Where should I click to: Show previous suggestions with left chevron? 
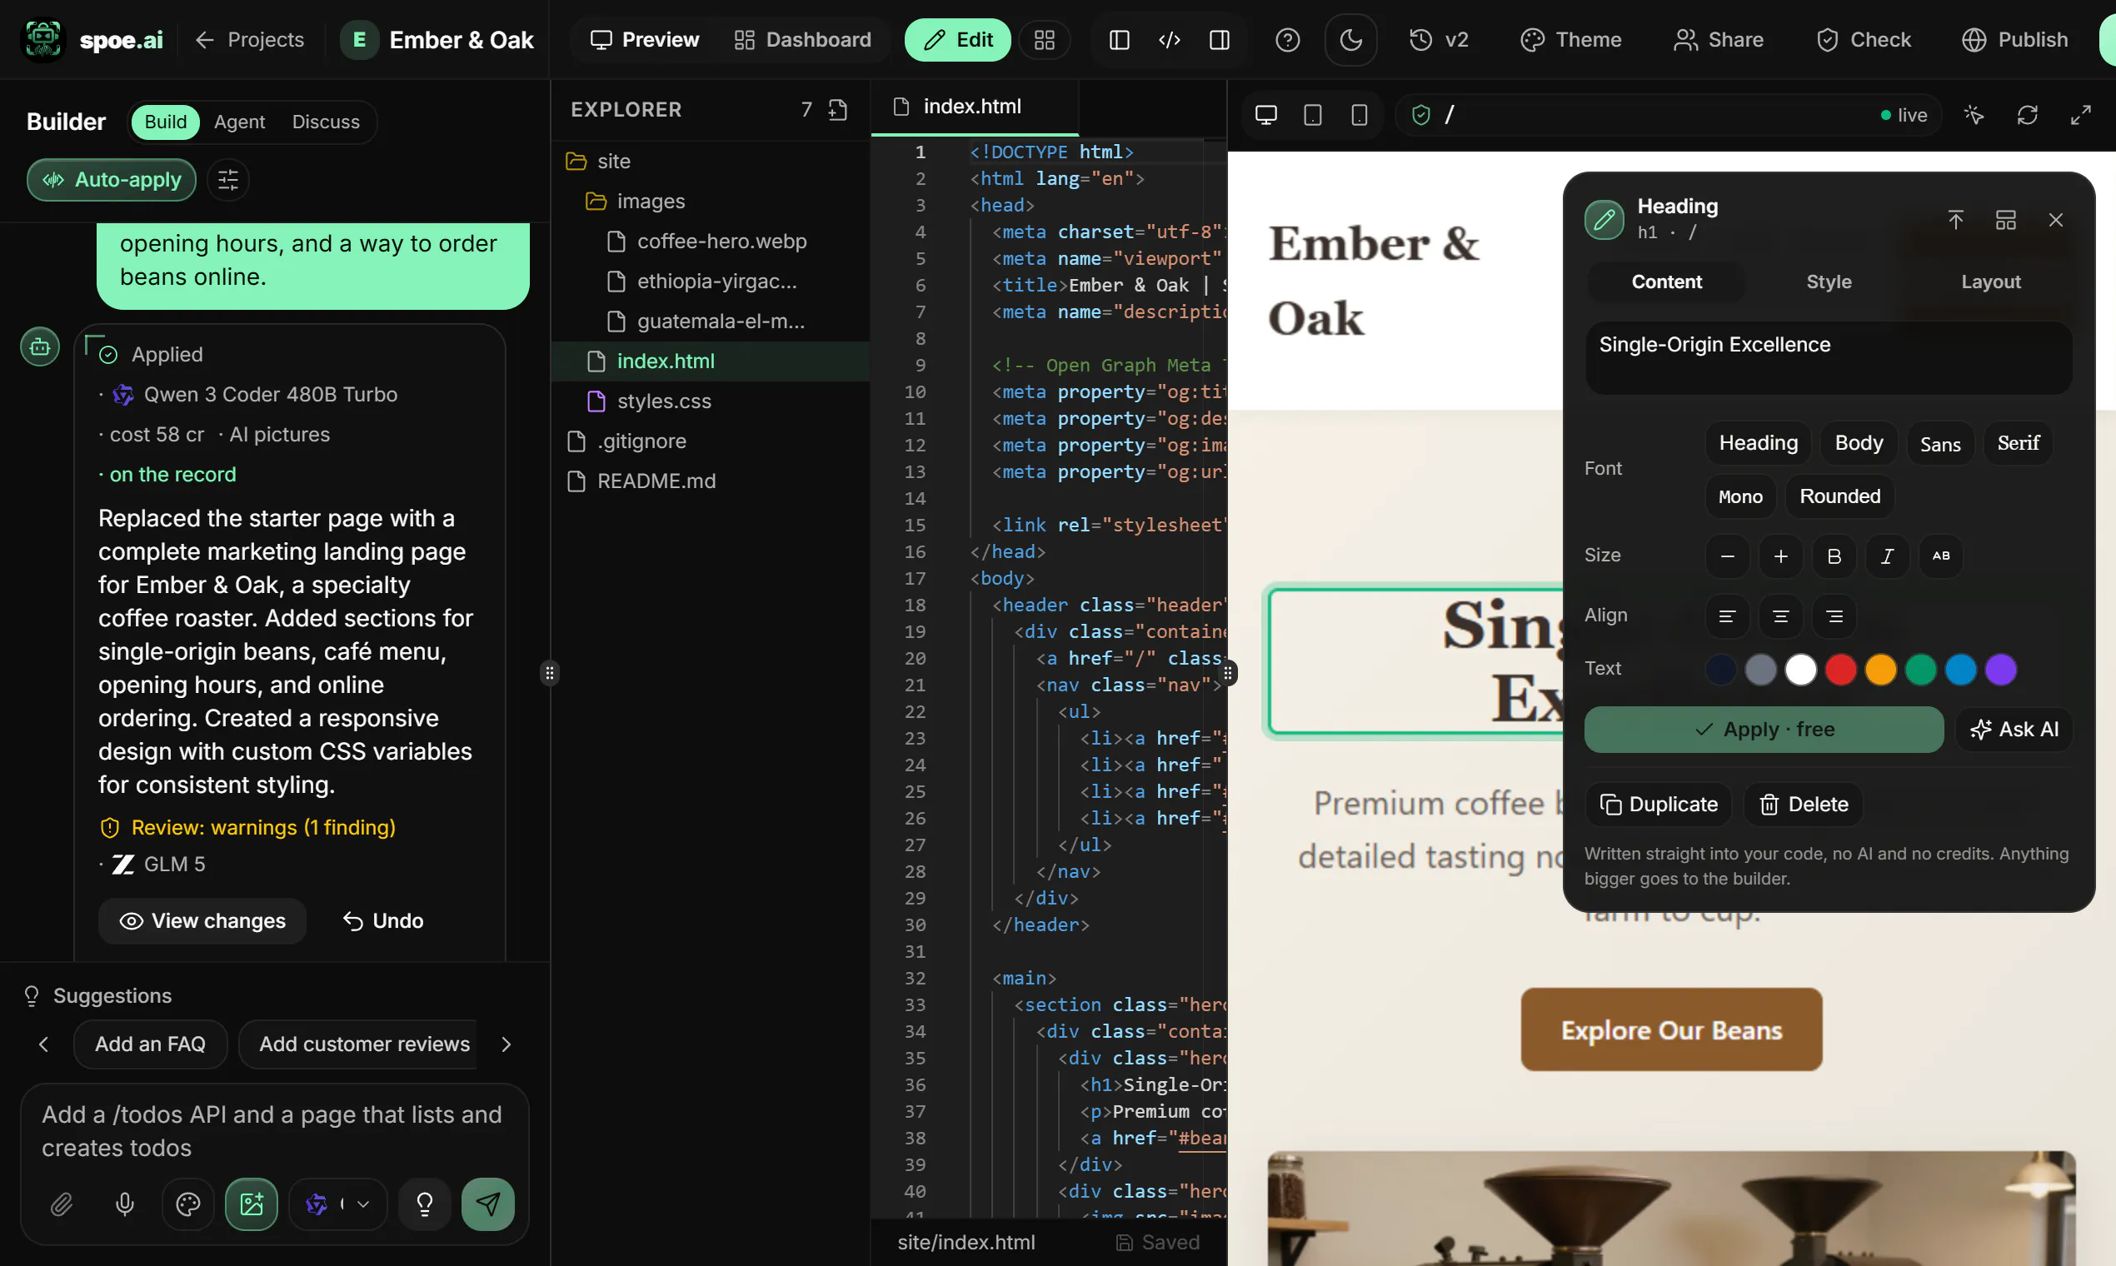[43, 1044]
